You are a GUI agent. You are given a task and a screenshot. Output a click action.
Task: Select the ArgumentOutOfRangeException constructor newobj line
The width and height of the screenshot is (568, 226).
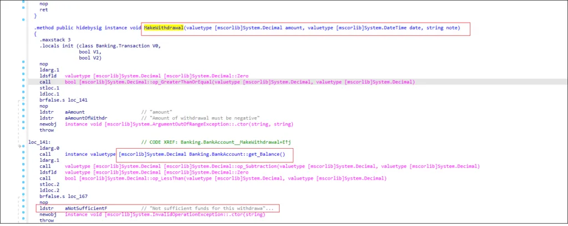[x=166, y=124]
